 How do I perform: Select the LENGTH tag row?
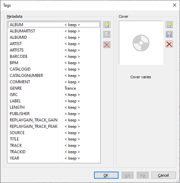(54, 107)
